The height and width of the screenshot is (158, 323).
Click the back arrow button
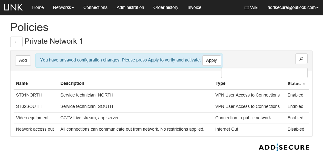tap(16, 42)
